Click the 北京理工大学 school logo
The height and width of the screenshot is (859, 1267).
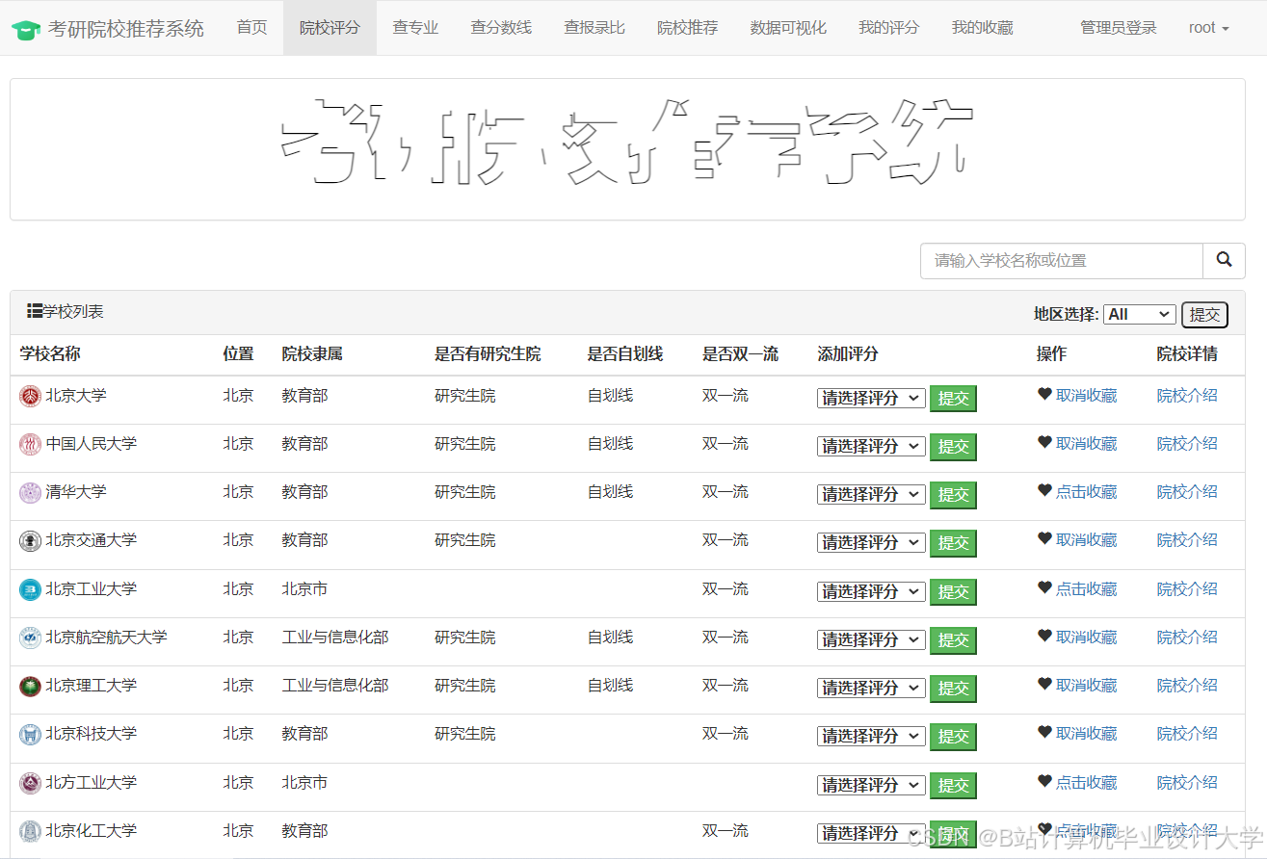coord(31,686)
